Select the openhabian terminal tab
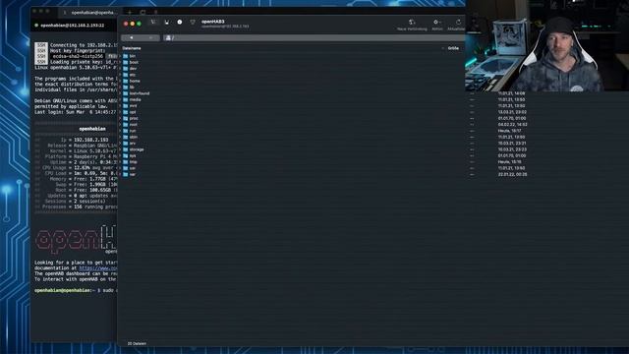629x354 pixels. tap(89, 13)
